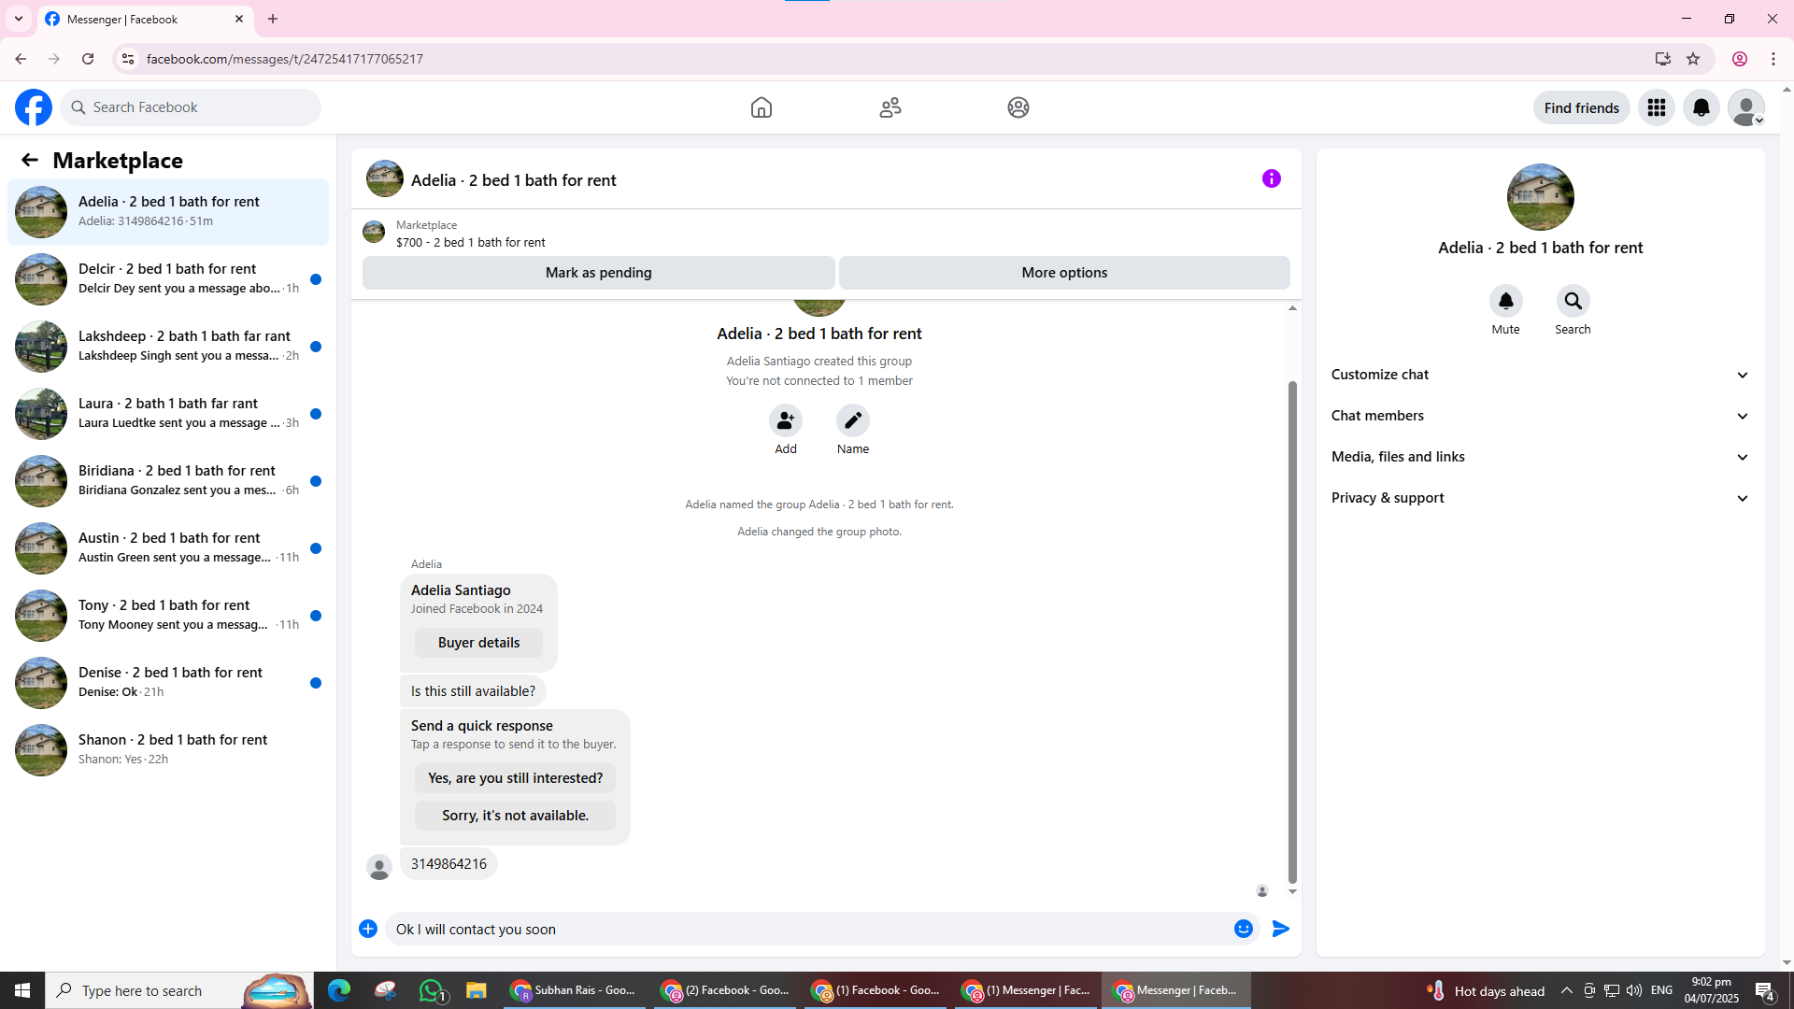Mute this chat with the bell toggle
Image resolution: width=1794 pixels, height=1009 pixels.
(x=1505, y=301)
